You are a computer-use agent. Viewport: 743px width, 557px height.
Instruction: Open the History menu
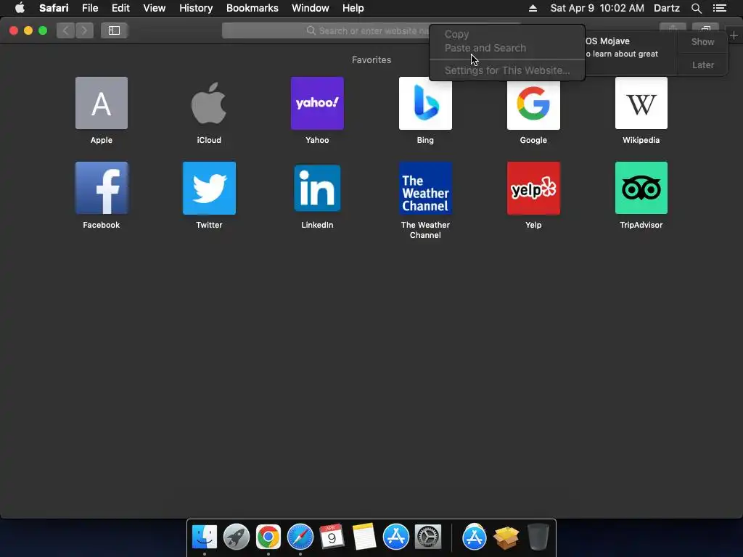(x=196, y=8)
